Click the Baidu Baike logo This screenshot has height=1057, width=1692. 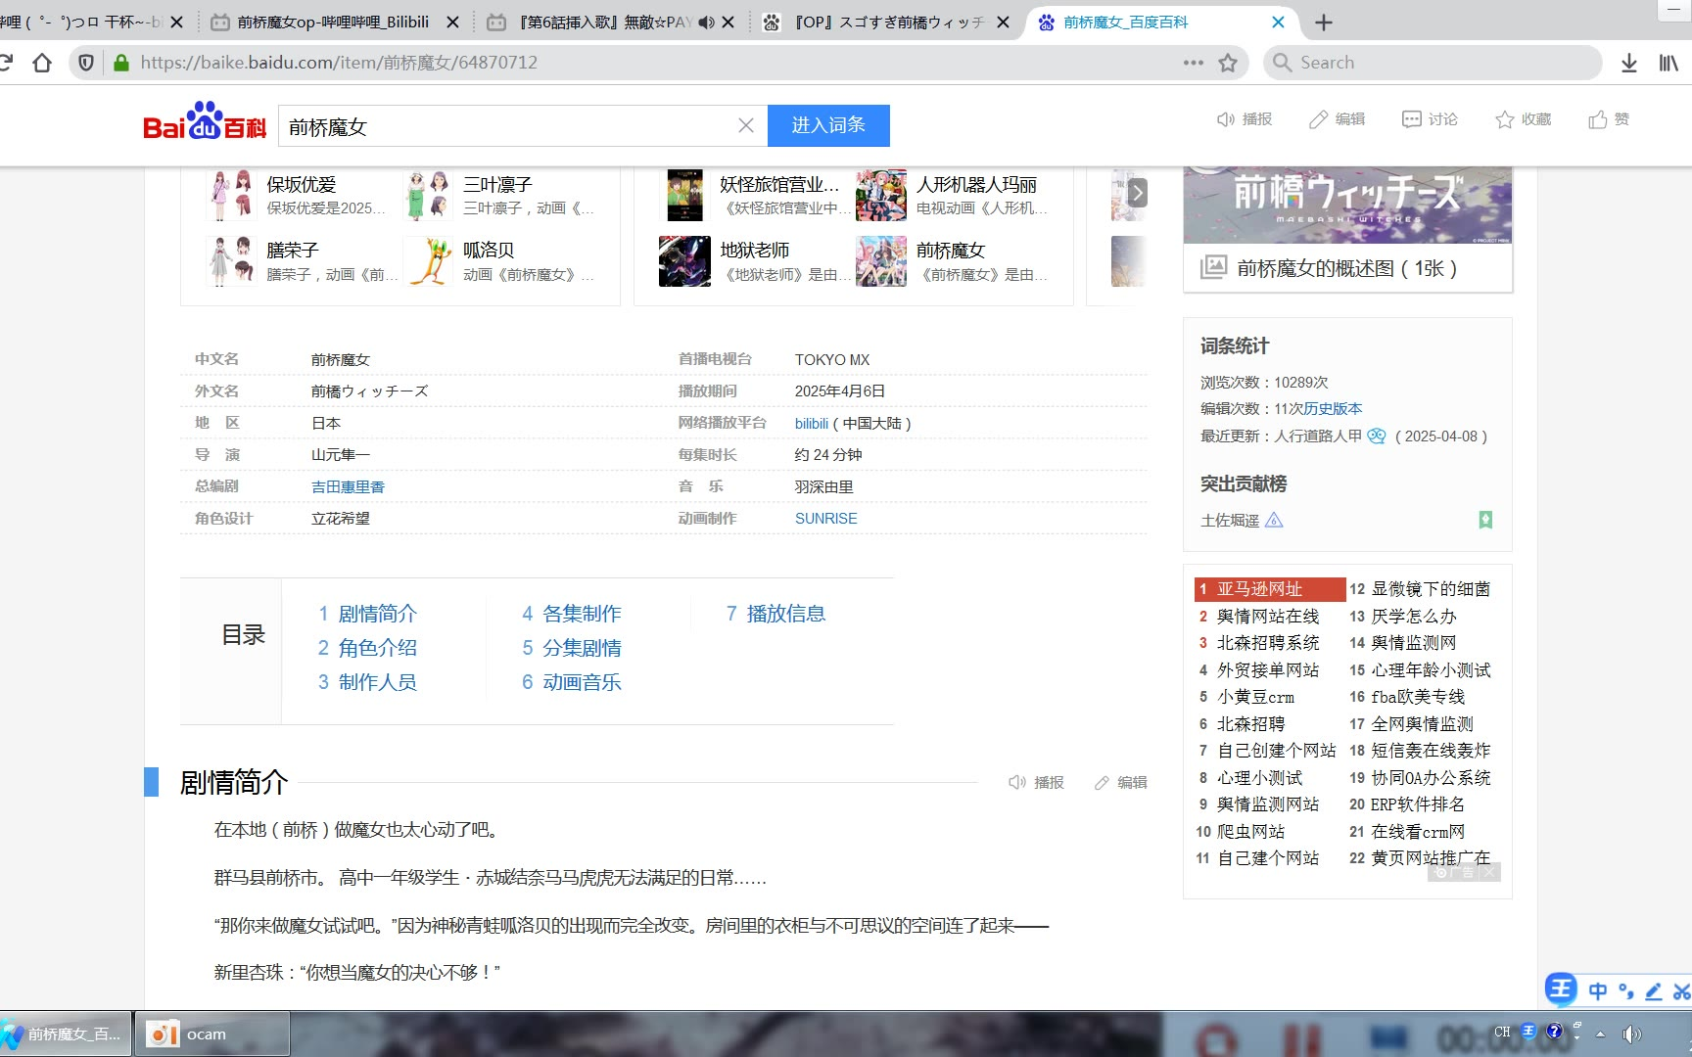[x=204, y=122]
